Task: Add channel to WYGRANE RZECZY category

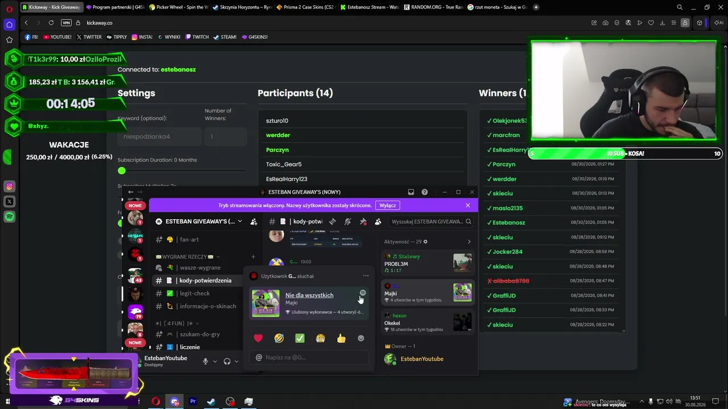Action: (253, 257)
